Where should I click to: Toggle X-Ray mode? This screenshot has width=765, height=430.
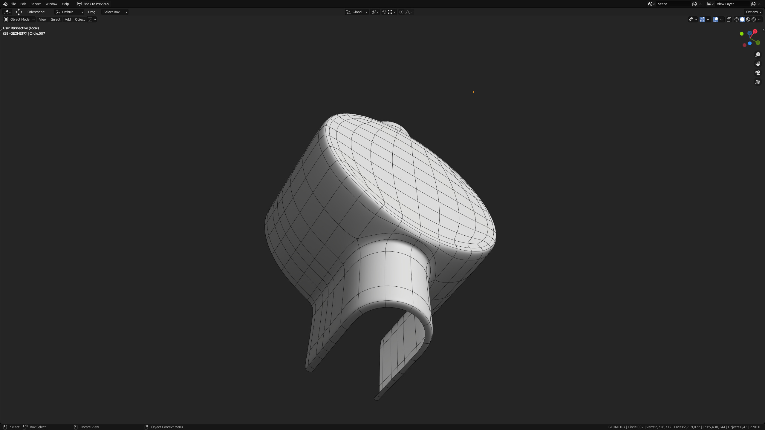729,19
